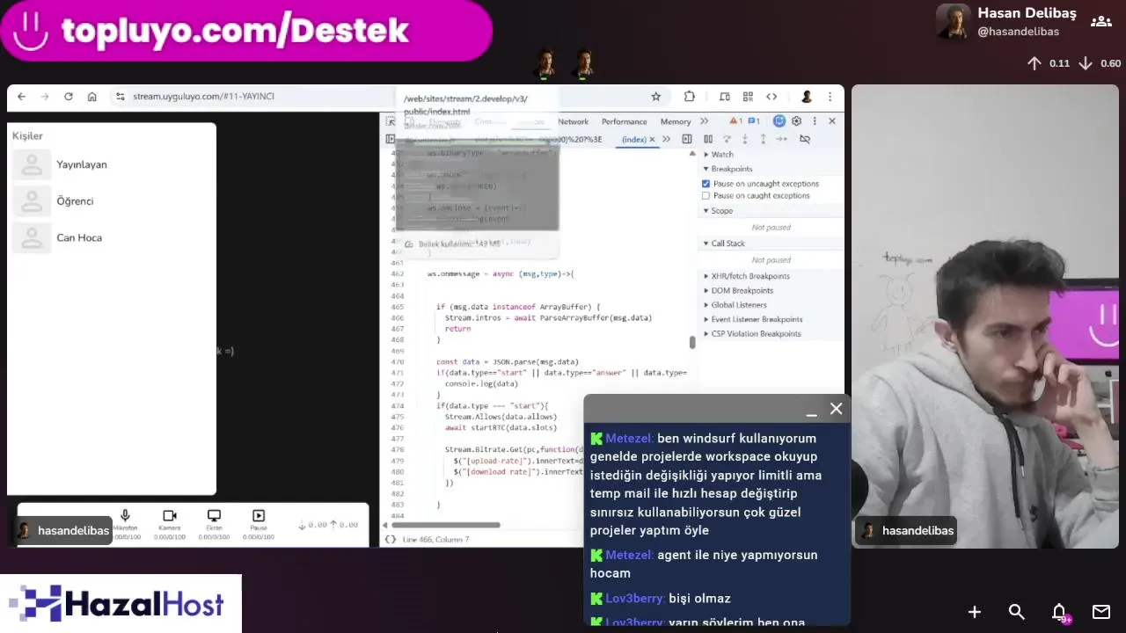Click the HazalHost logo
This screenshot has height=633, width=1126.
tap(121, 604)
